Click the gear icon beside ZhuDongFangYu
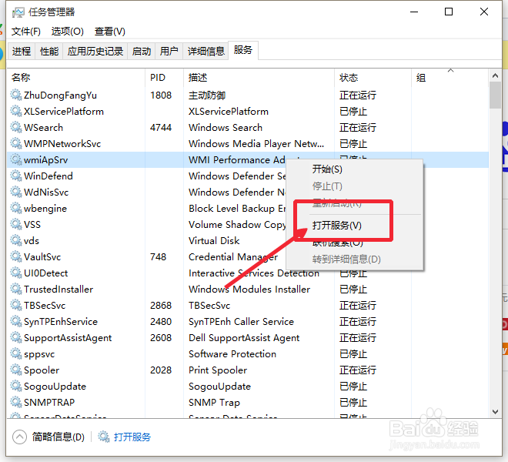This screenshot has height=462, width=508. click(x=16, y=95)
